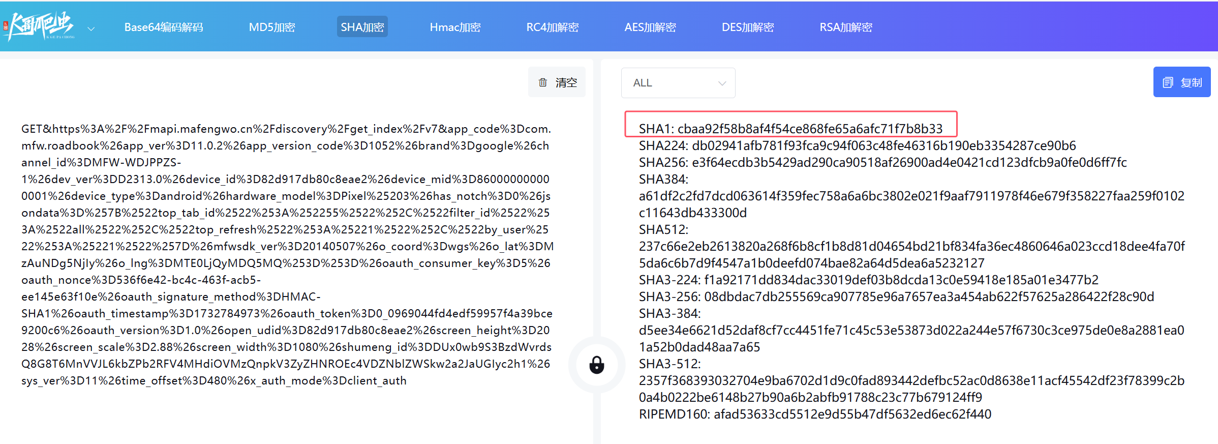Viewport: 1218px width, 444px height.
Task: Click the 清空 clear button
Action: tap(557, 82)
